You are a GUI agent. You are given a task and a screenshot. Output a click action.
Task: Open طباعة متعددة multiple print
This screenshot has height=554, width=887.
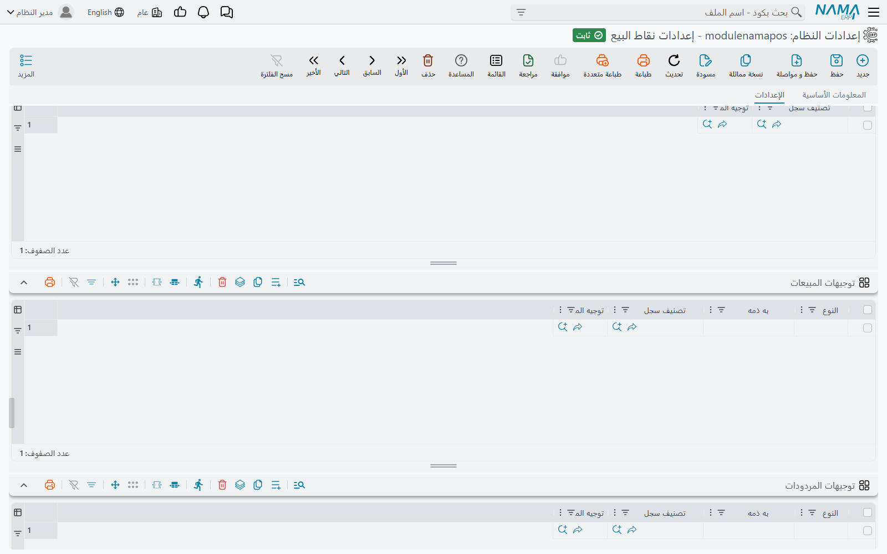603,60
